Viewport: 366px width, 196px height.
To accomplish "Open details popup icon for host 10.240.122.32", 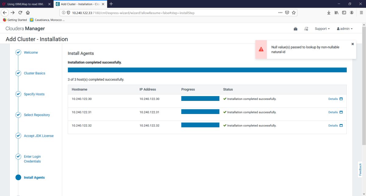I will point(341,125).
